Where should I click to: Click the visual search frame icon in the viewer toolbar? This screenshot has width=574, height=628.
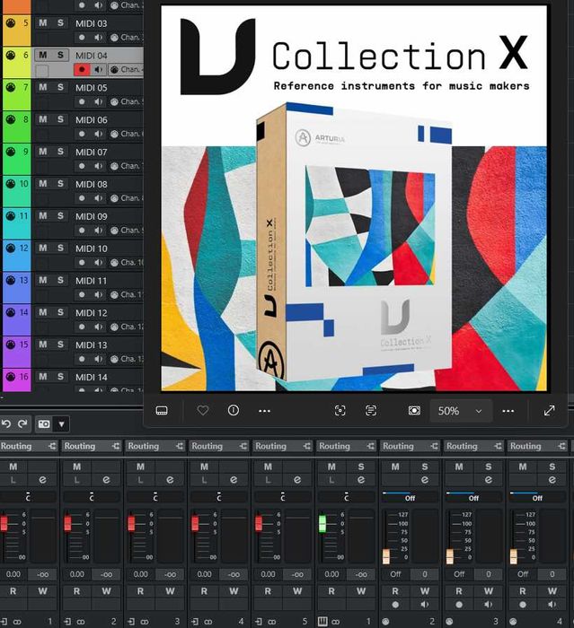(x=340, y=411)
